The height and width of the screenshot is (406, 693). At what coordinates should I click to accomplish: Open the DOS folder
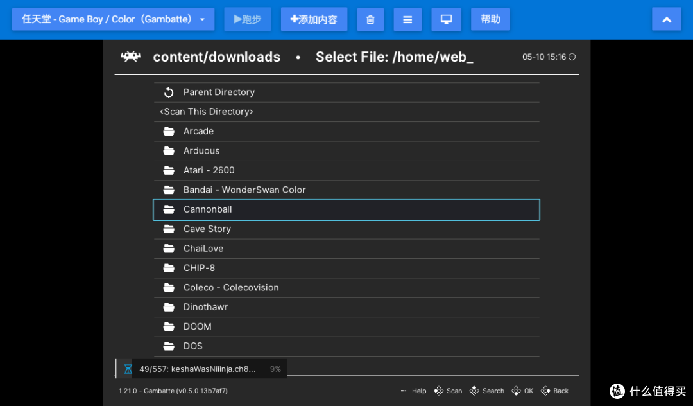click(x=346, y=346)
